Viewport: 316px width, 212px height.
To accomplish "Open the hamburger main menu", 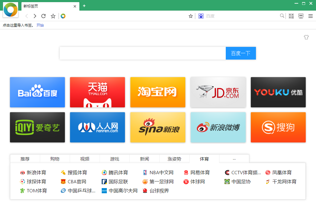I will point(311,16).
